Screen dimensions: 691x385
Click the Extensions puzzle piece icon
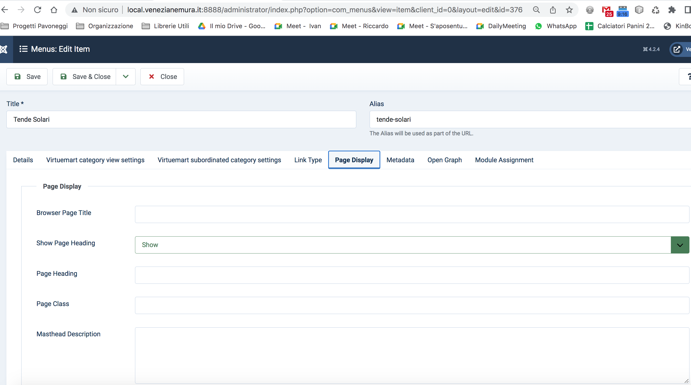coord(672,10)
